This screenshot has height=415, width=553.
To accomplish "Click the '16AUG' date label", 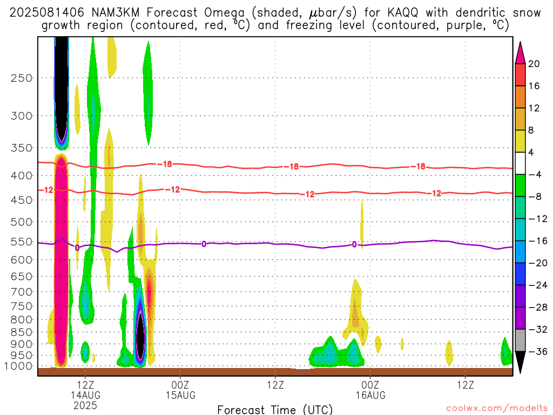I will [x=370, y=395].
